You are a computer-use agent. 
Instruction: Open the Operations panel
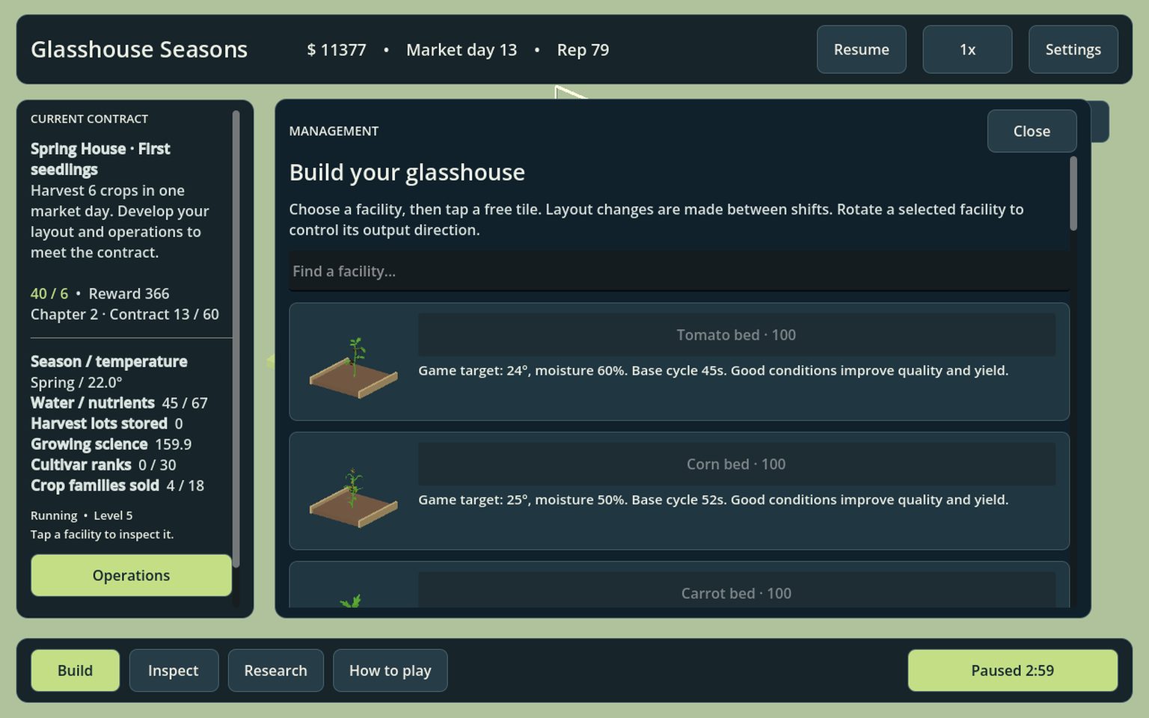tap(131, 575)
